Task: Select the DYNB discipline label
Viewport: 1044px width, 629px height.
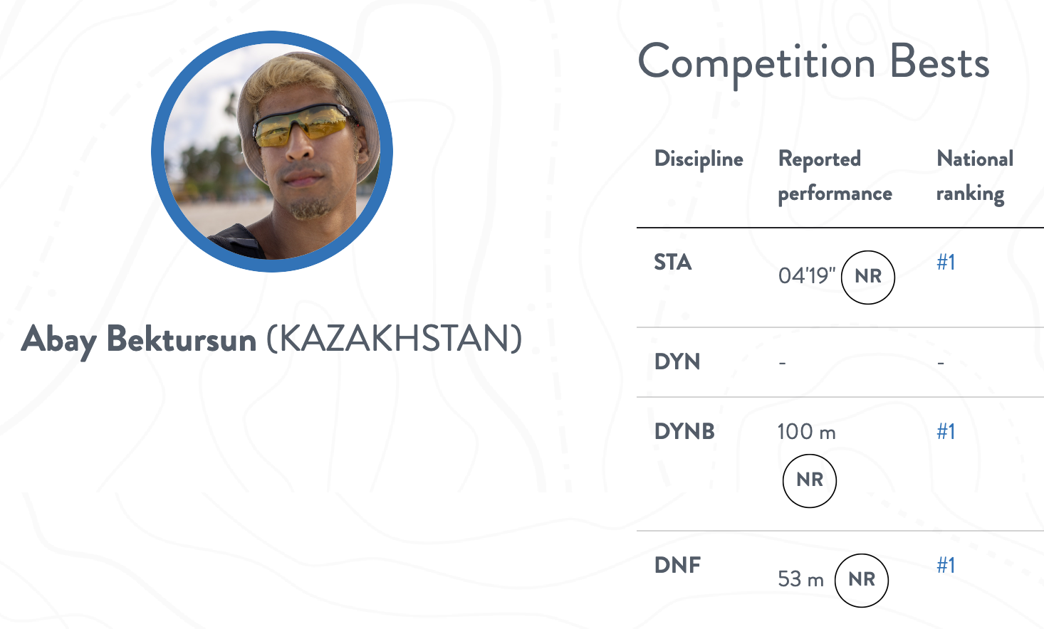Action: [684, 431]
